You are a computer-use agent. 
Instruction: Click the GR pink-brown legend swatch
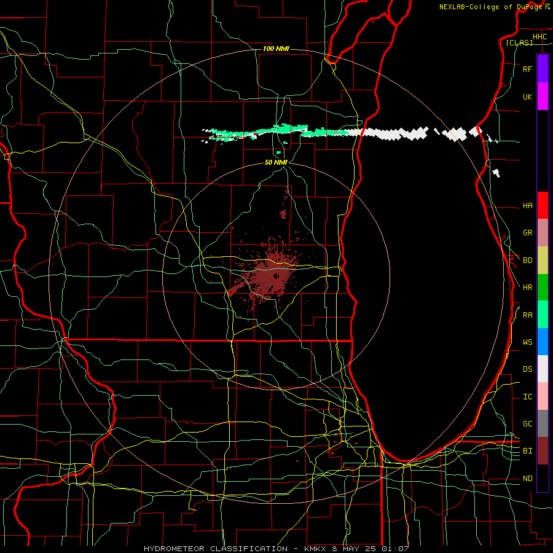543,233
